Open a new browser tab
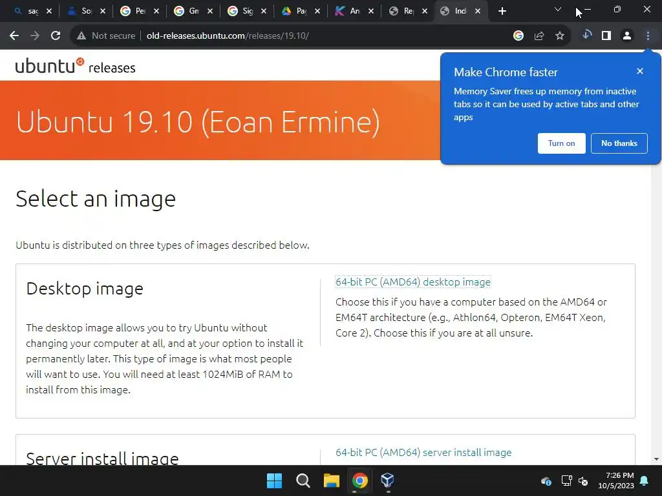Viewport: 662px width, 496px height. pyautogui.click(x=502, y=12)
